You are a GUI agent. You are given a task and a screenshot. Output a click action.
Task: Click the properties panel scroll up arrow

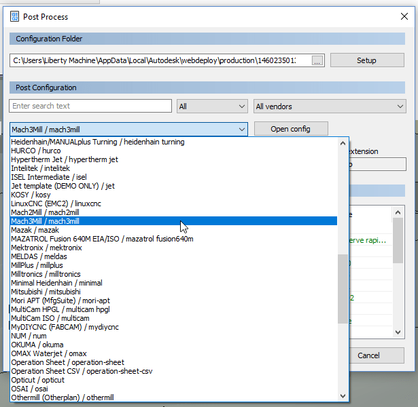coord(398,212)
